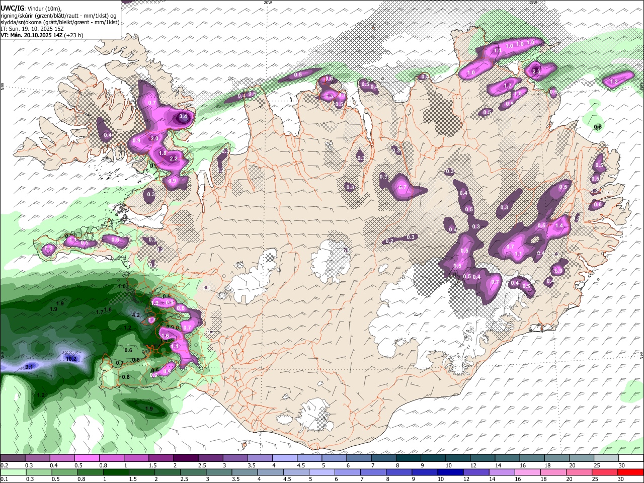Click the '15W' longitude label
The width and height of the screenshot is (644, 483).
pos(533,3)
